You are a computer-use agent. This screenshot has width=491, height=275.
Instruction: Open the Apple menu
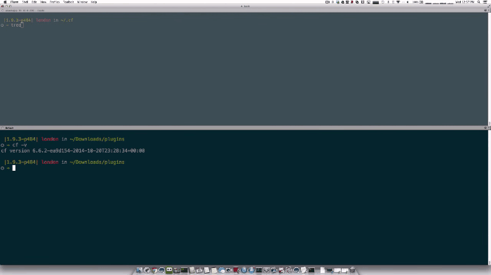click(x=5, y=2)
